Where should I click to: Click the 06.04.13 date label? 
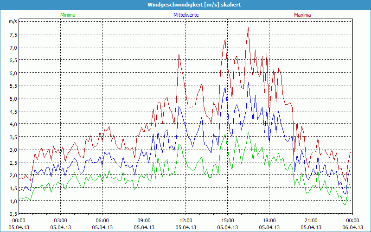pos(352,227)
